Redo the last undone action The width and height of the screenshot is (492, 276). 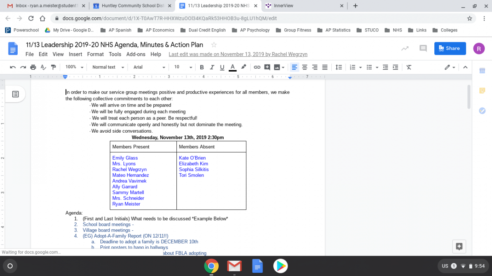pyautogui.click(x=23, y=67)
